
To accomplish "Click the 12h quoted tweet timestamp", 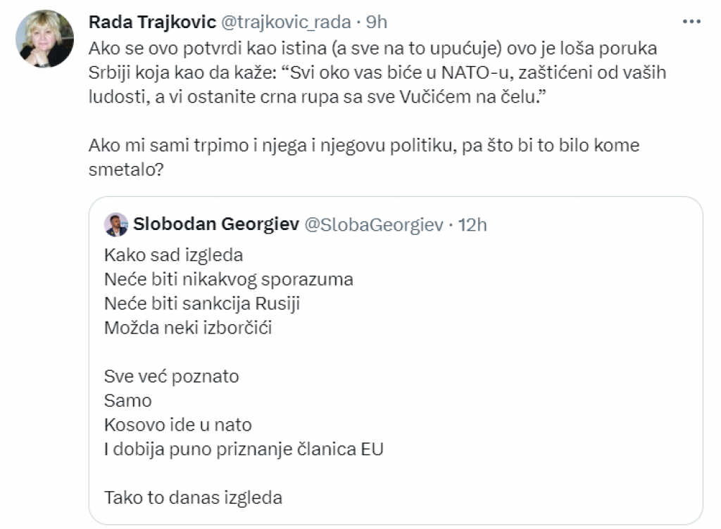I will [x=472, y=224].
